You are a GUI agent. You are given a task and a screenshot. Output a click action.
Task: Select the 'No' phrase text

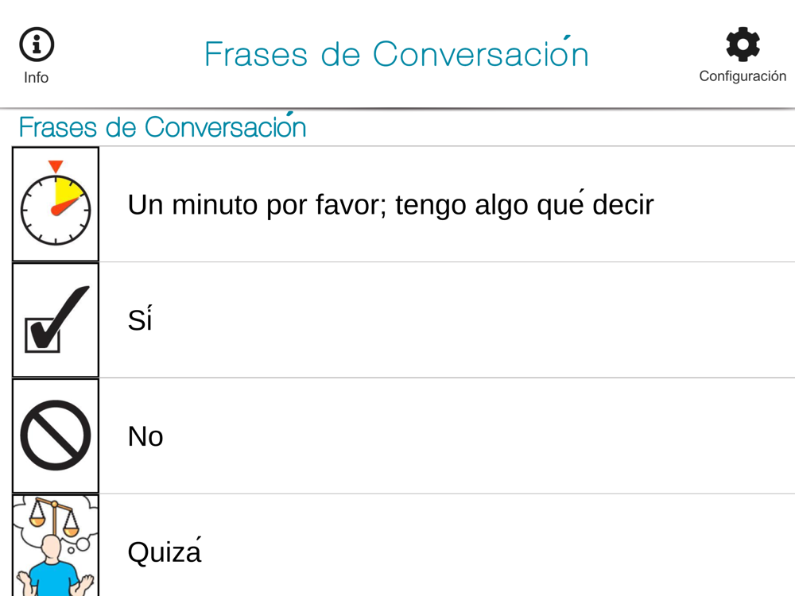[x=145, y=436]
